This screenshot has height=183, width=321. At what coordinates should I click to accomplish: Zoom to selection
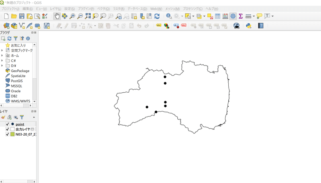(95, 16)
